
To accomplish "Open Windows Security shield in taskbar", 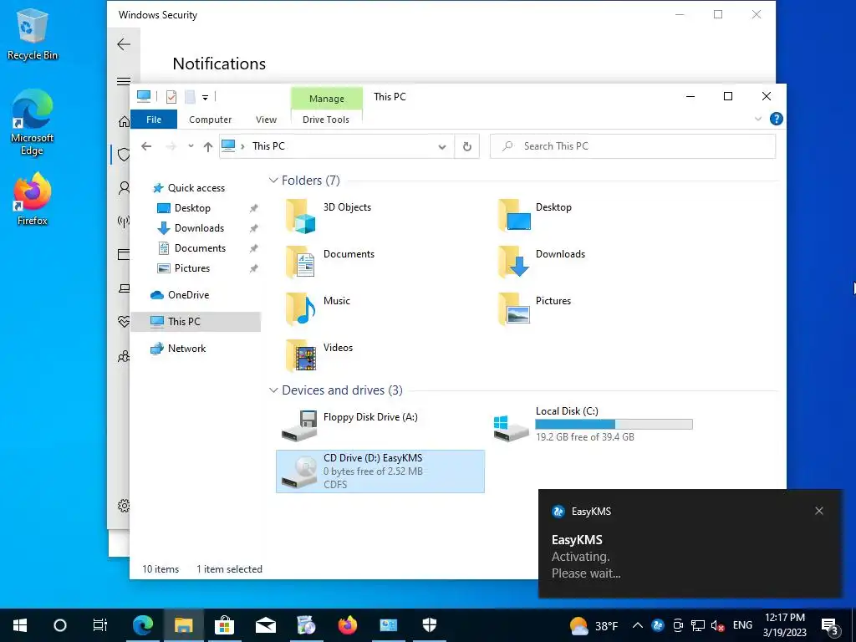I will coord(429,625).
